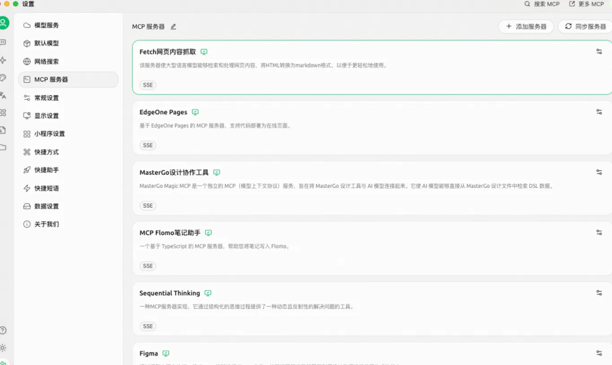Open the translate icon in left rail

click(3, 95)
